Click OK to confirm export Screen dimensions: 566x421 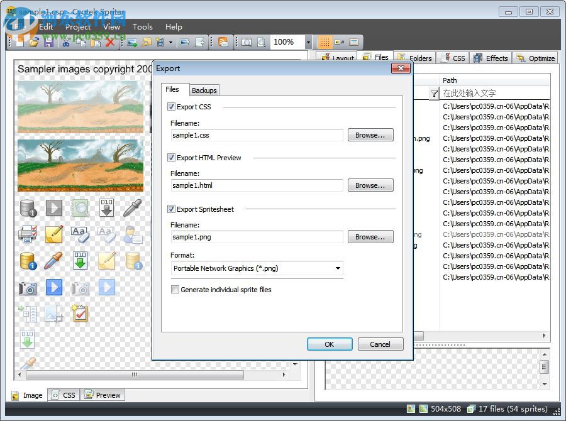329,344
